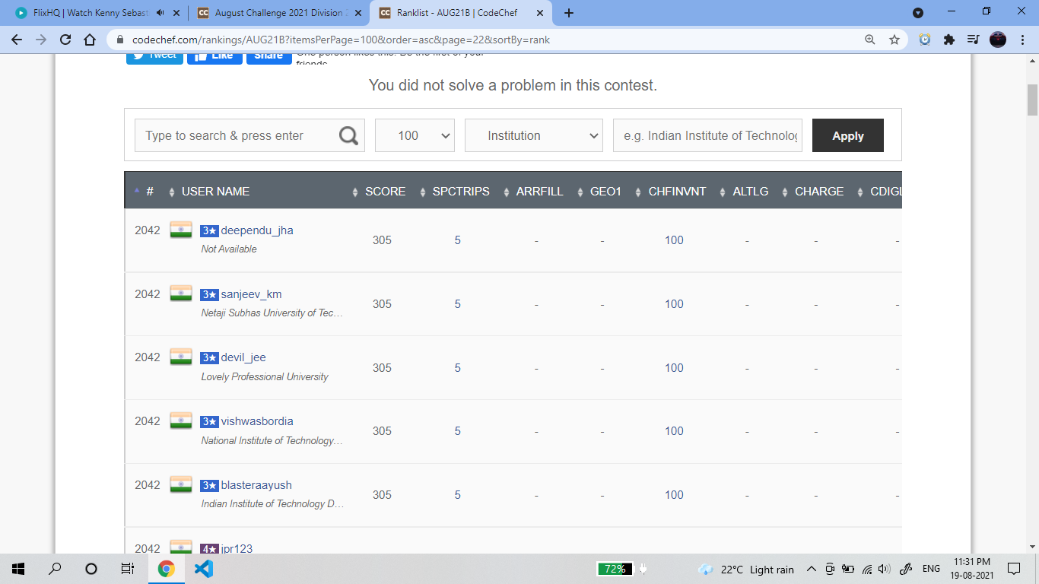
Task: Open the battery tray icon
Action: (848, 569)
